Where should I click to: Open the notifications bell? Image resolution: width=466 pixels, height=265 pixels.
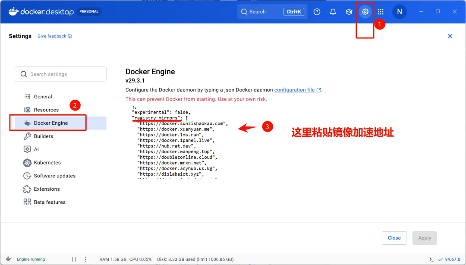[x=333, y=12]
